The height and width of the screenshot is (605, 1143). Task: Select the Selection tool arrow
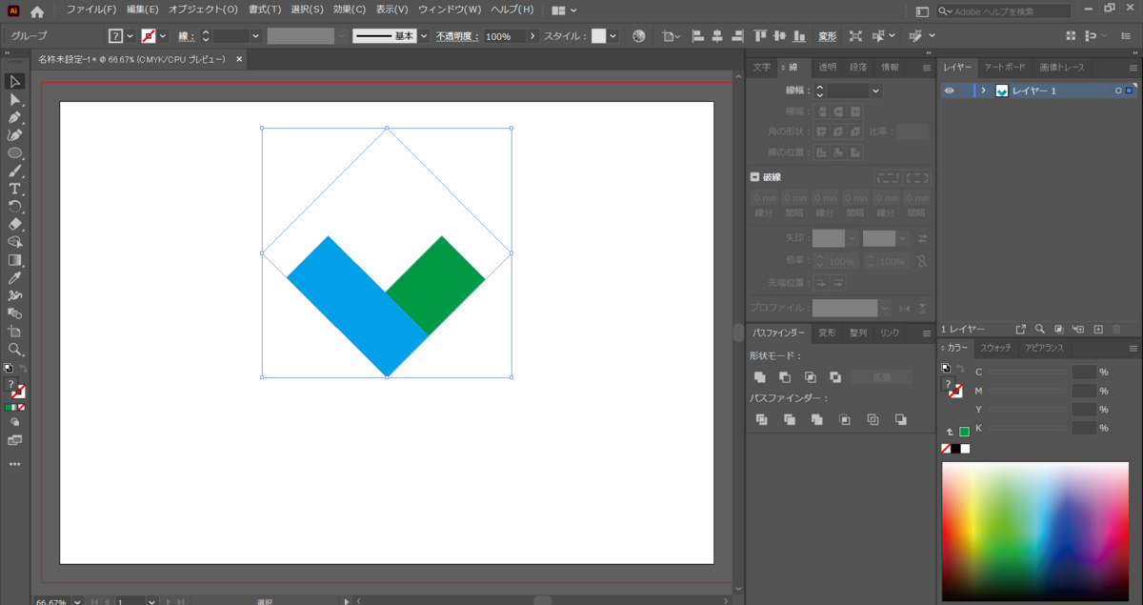click(14, 81)
